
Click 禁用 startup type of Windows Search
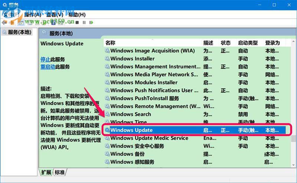243,114
